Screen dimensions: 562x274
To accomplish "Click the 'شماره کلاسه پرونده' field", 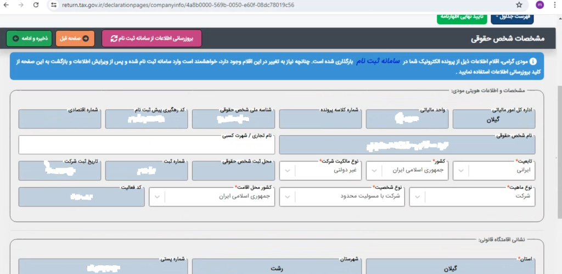I will (321, 119).
